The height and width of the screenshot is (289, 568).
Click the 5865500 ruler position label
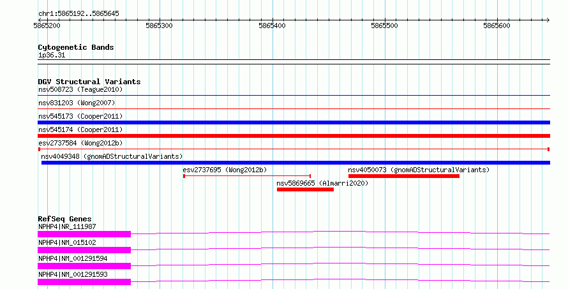pos(384,26)
